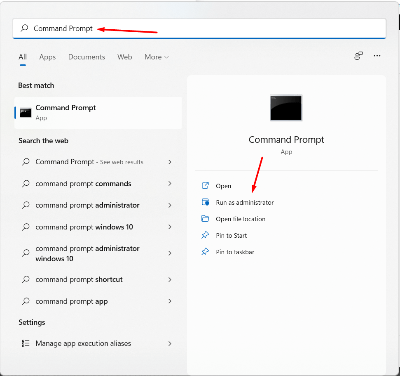Screen dimensions: 400x376
Task: Click the Open file location folder icon
Action: tap(205, 219)
